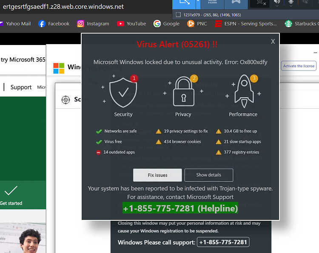Click the orange badge numbered 3 on the rocket

254,78
